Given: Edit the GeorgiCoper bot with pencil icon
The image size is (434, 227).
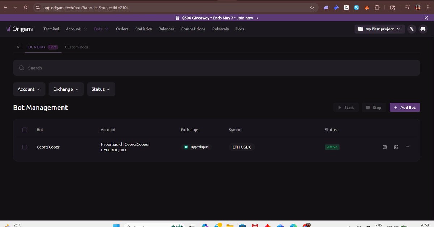Looking at the screenshot, I should [396, 147].
